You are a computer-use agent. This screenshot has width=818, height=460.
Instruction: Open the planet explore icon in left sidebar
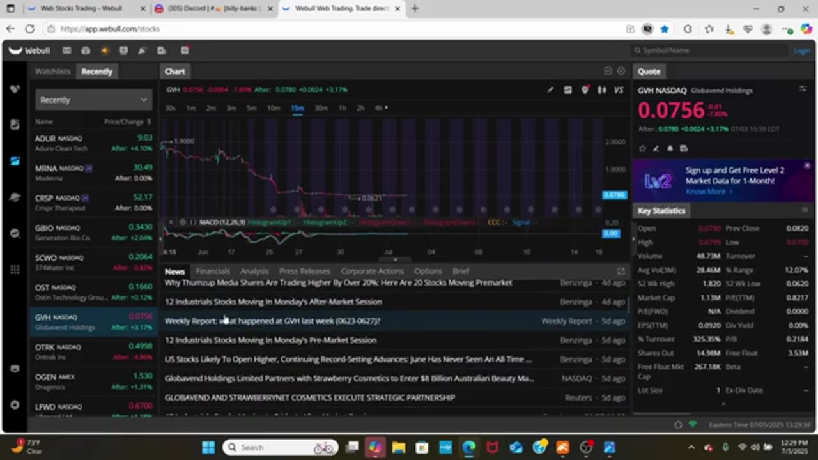tap(15, 197)
